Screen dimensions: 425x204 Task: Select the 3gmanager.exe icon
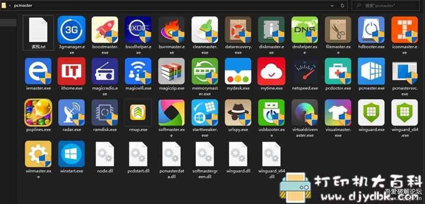(72, 30)
